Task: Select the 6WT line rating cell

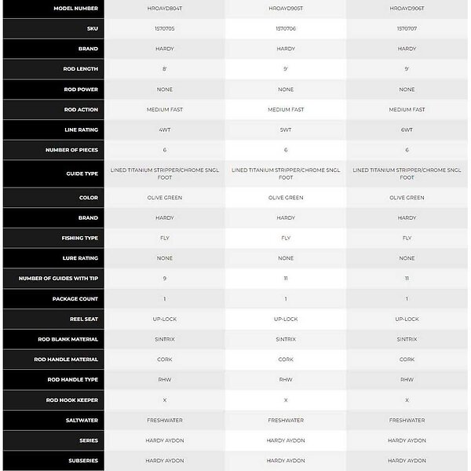Action: pos(407,130)
